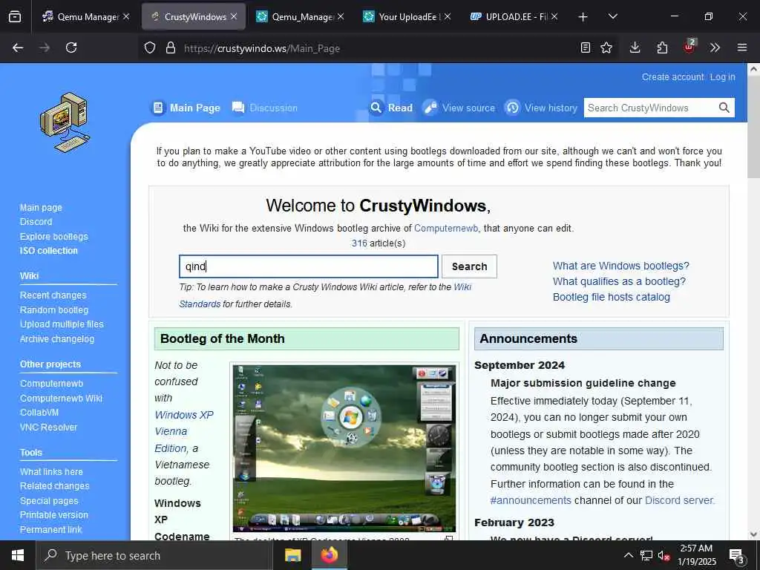Open the Firefox hamburger application menu

tap(742, 47)
